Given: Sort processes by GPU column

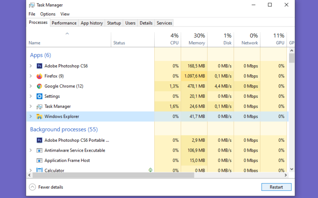Looking at the screenshot, I should click(x=273, y=40).
